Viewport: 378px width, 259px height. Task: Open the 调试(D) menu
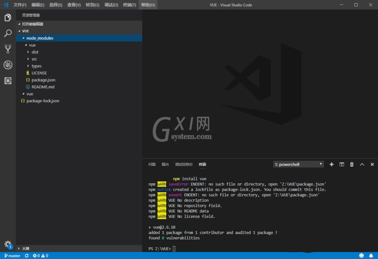point(111,5)
